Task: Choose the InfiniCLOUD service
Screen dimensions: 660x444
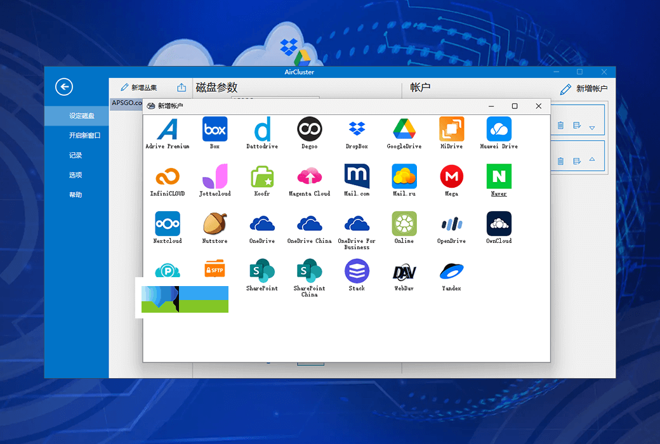Action: tap(168, 181)
